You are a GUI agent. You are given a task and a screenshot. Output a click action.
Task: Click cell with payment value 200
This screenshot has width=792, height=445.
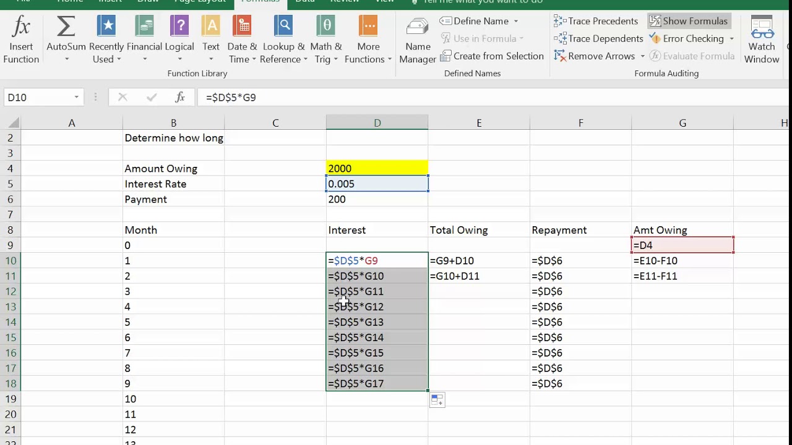coord(377,199)
